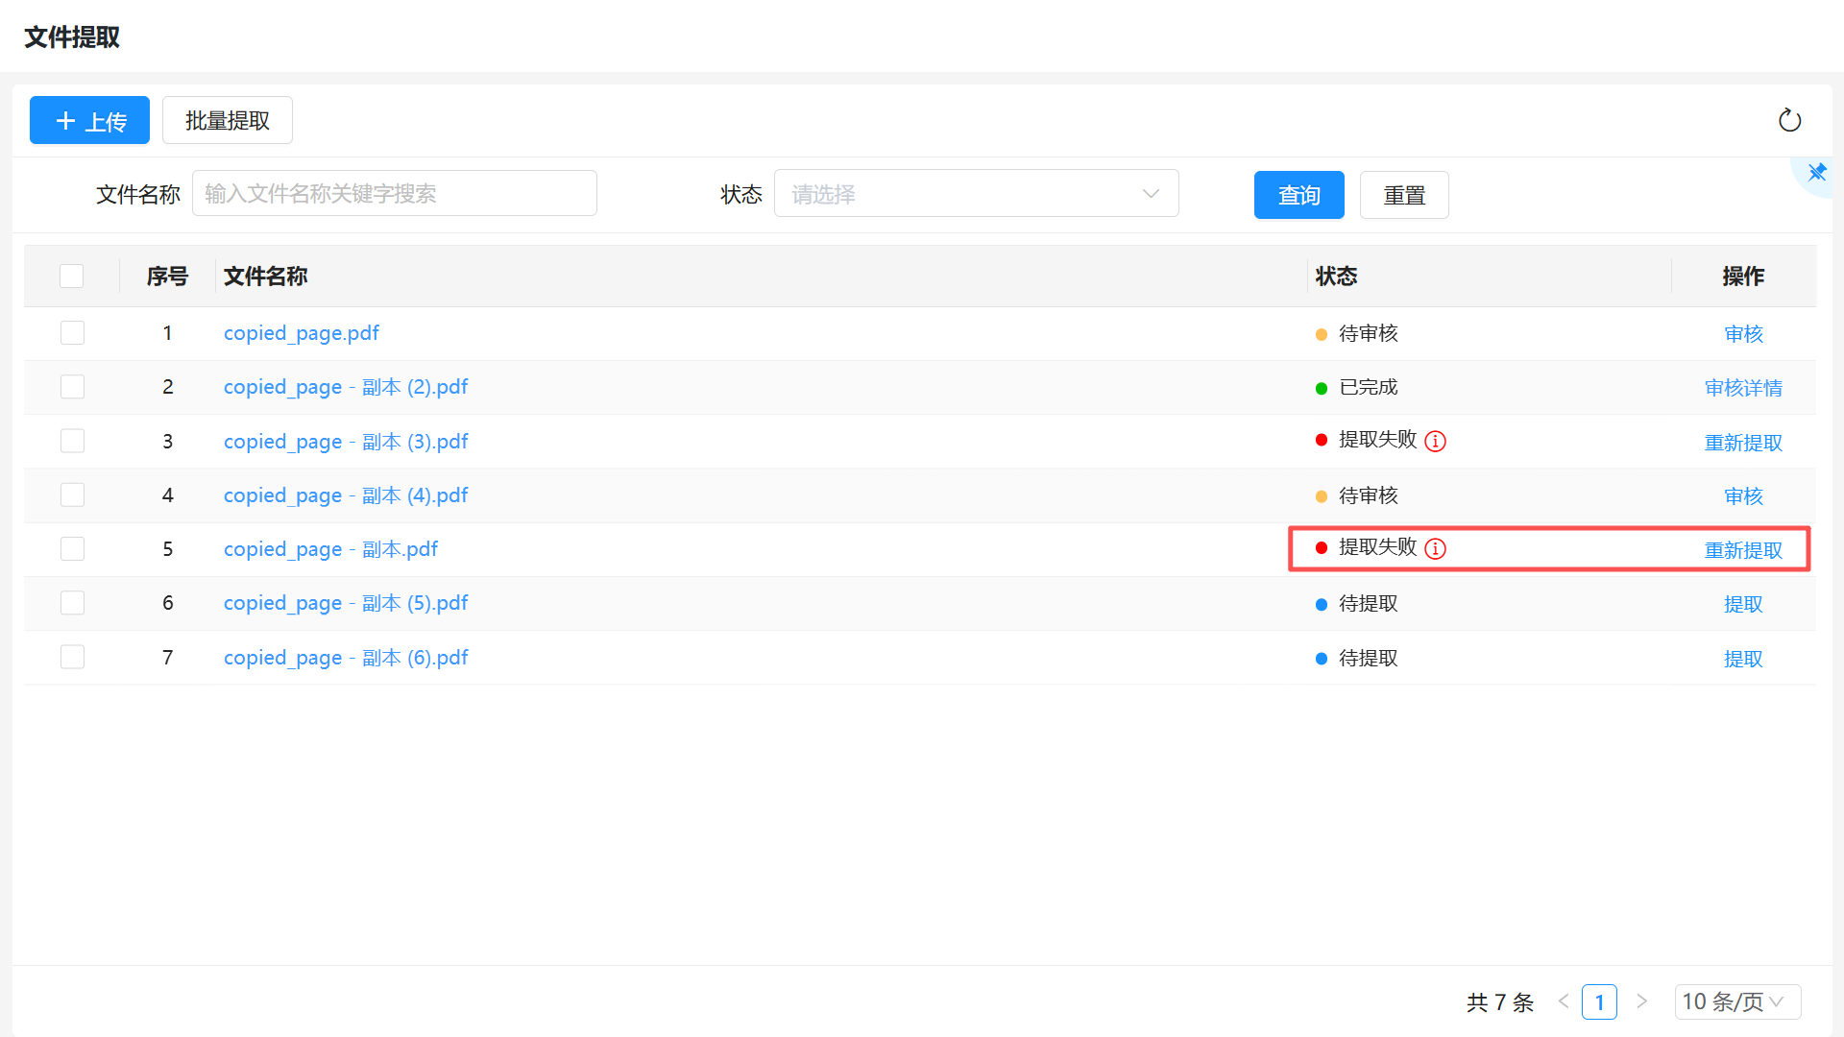This screenshot has height=1037, width=1844.
Task: Click page number 1 in pagination
Action: pos(1599,1001)
